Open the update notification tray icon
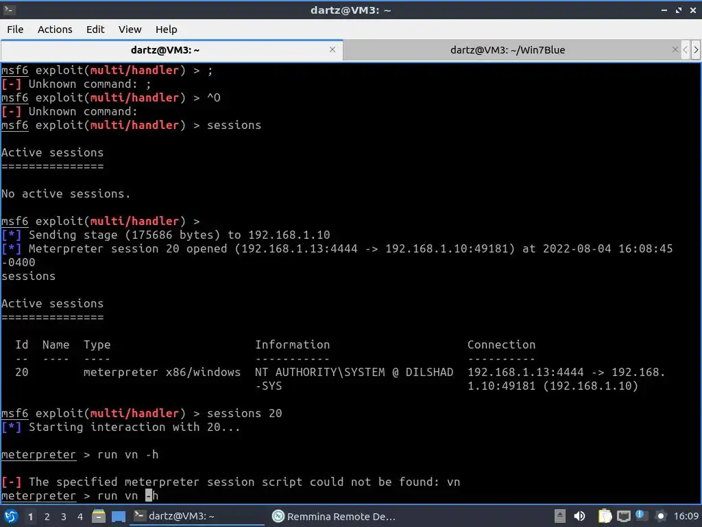 pos(641,516)
